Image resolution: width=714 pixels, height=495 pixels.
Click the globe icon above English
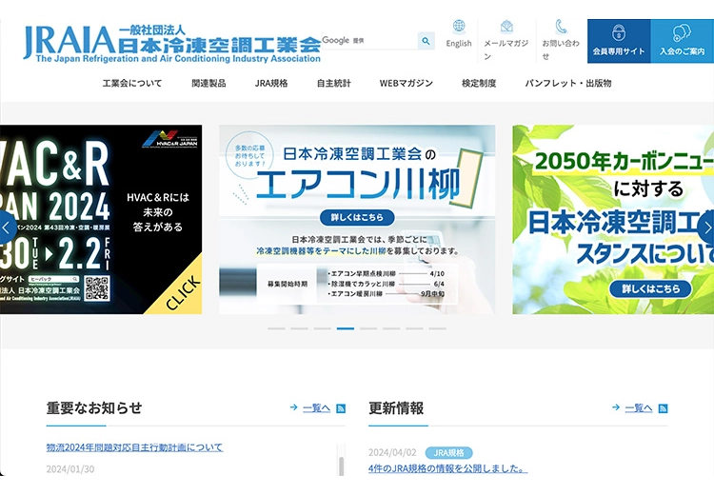point(459,26)
